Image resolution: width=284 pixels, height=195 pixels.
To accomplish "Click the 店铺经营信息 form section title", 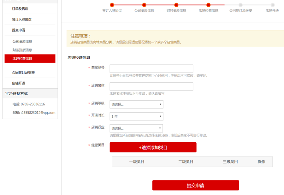I will click(x=79, y=58).
